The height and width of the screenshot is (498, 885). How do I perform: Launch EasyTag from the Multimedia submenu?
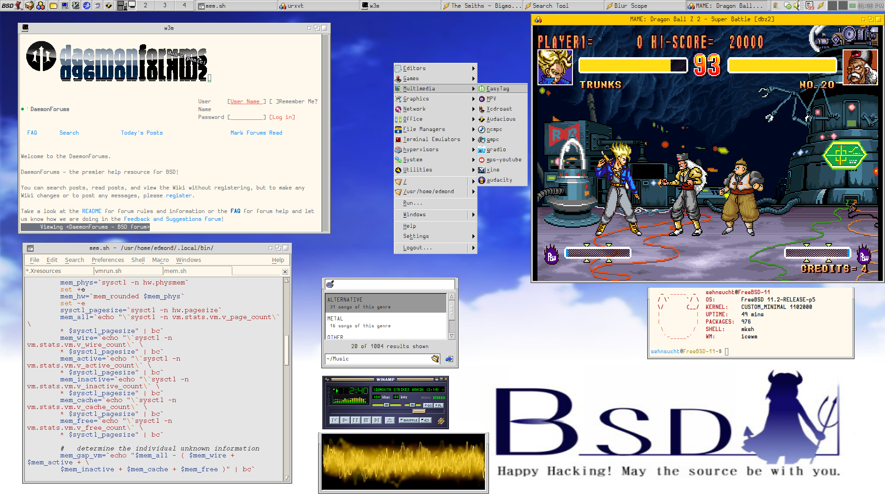502,89
